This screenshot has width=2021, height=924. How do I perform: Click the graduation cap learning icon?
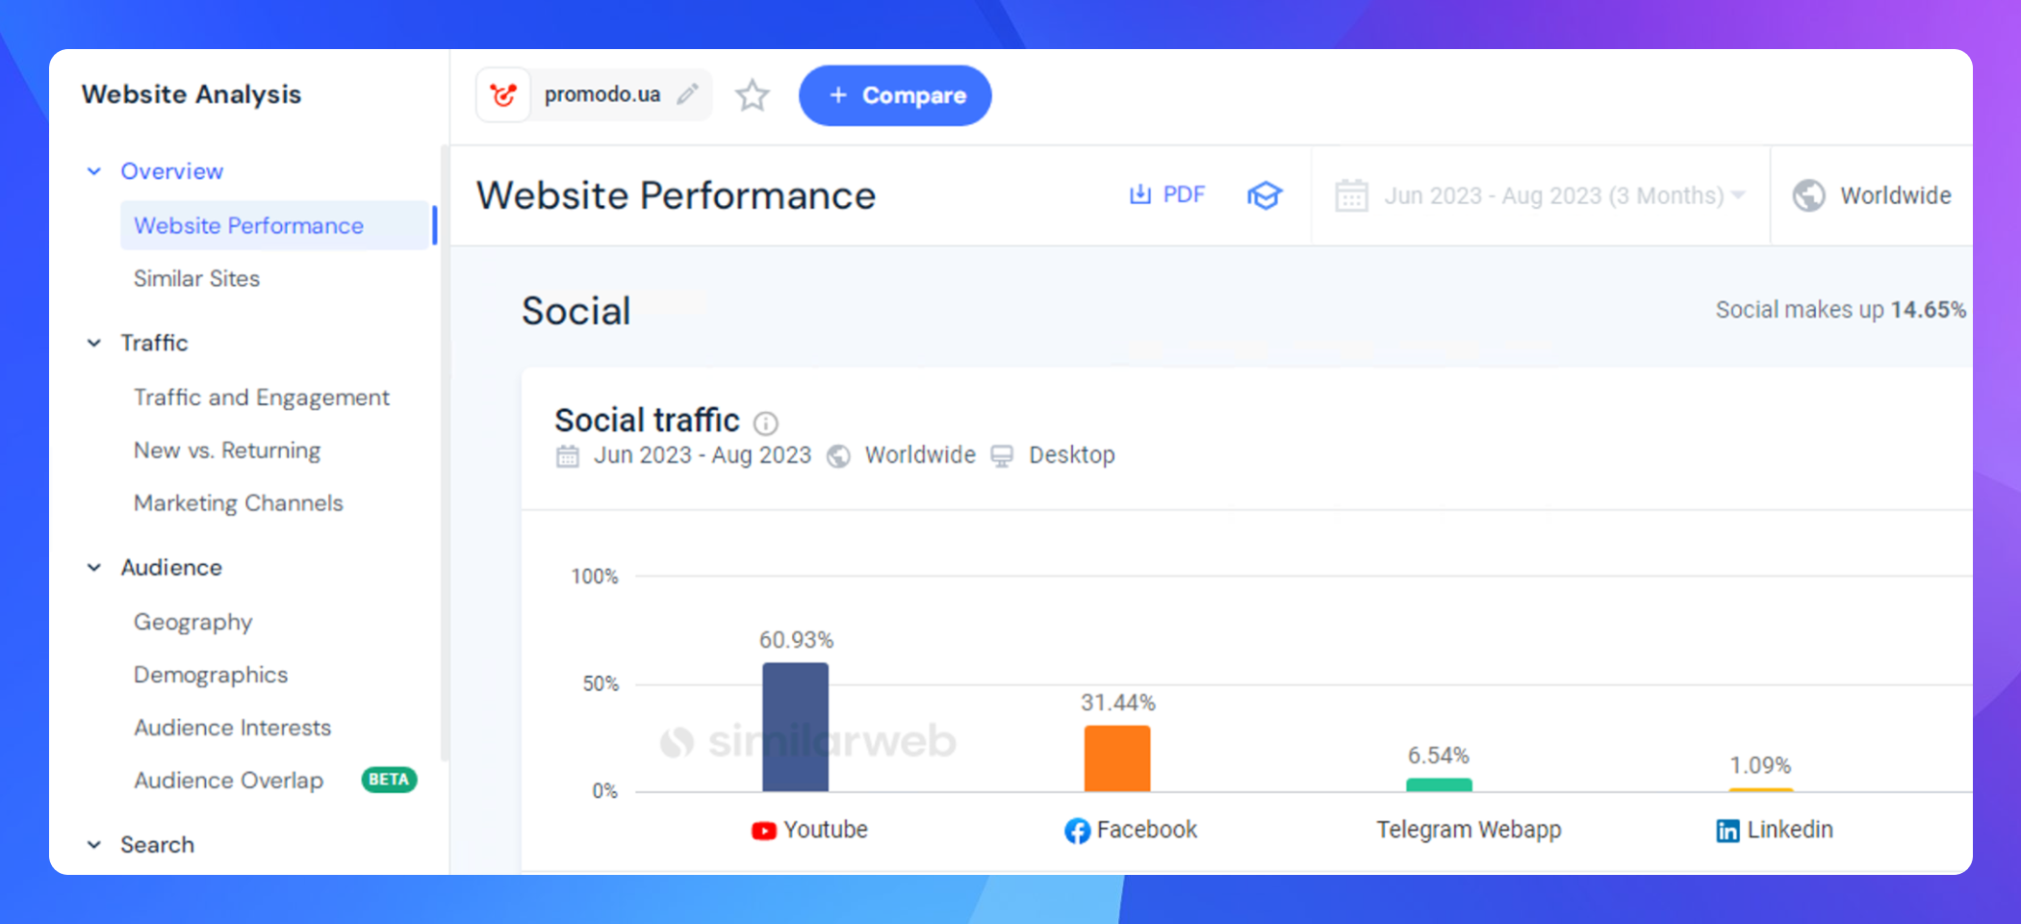point(1265,195)
